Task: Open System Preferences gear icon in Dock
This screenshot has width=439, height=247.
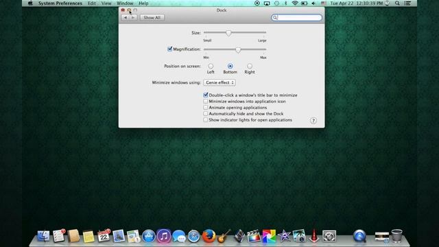Action: 329,236
